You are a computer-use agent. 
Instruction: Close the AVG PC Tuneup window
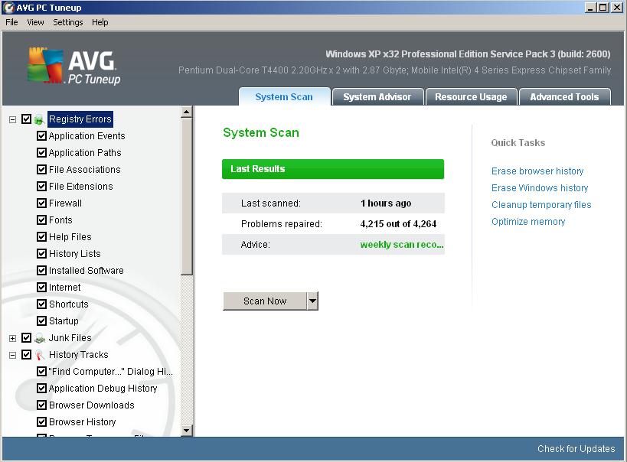click(616, 8)
